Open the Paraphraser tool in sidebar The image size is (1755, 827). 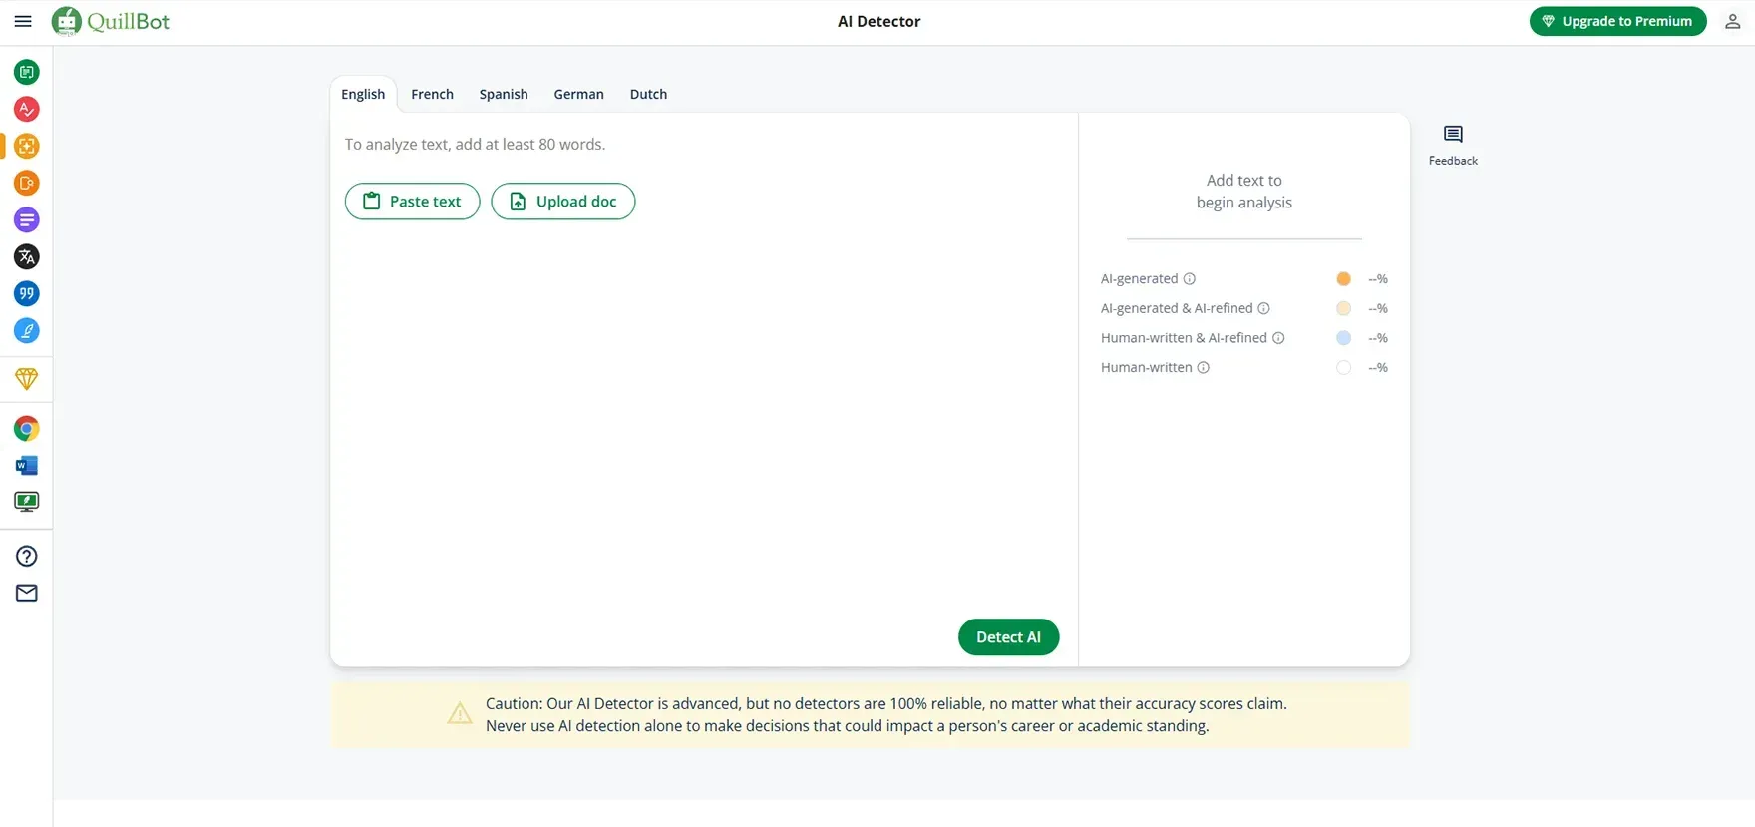pos(27,72)
